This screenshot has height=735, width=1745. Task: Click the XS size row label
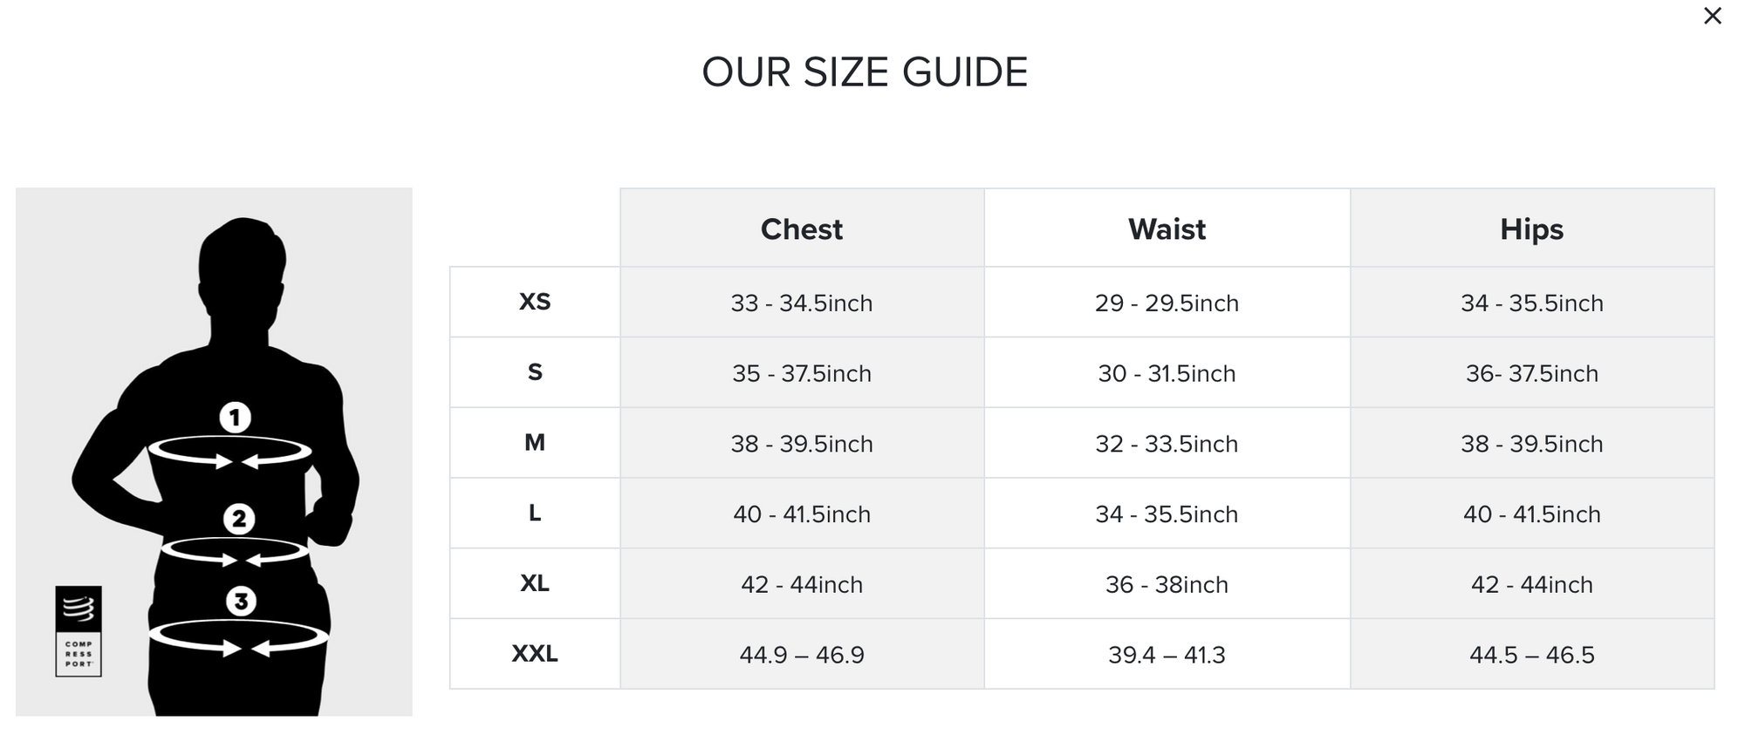tap(534, 302)
